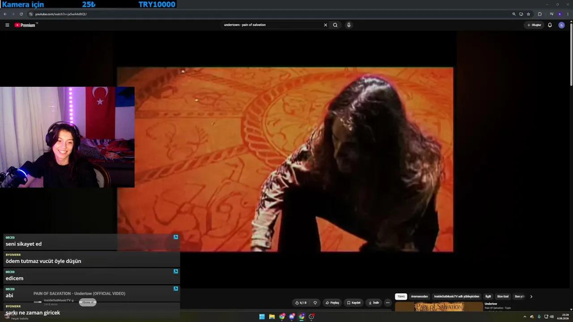573x322 pixels.
Task: Go forward with the browser forward arrow
Action: coord(13,14)
